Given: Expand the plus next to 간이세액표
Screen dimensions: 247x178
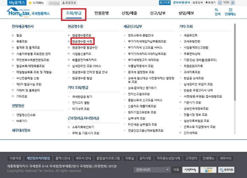Looking at the screenshot, I should coord(181,133).
